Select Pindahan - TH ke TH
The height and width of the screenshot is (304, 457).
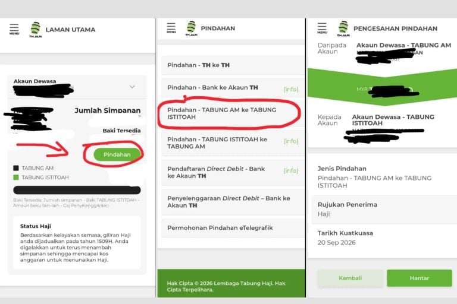pyautogui.click(x=232, y=65)
